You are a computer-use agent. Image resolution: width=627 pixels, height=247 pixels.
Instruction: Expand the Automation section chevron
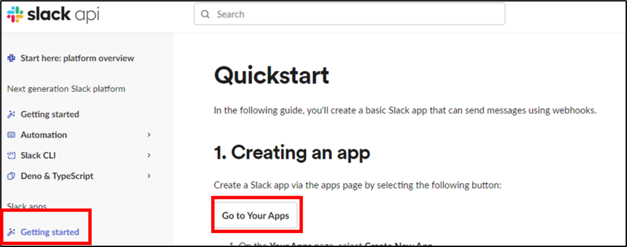click(149, 135)
